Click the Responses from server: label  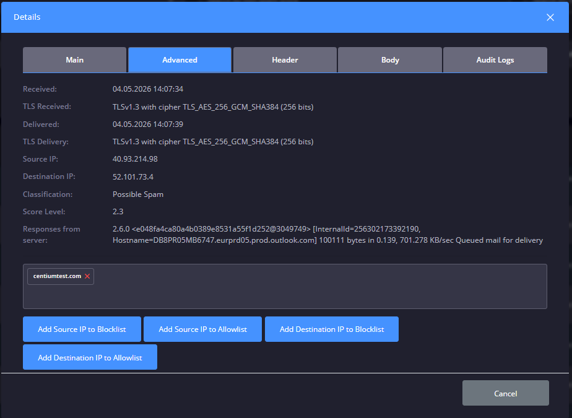coord(51,235)
